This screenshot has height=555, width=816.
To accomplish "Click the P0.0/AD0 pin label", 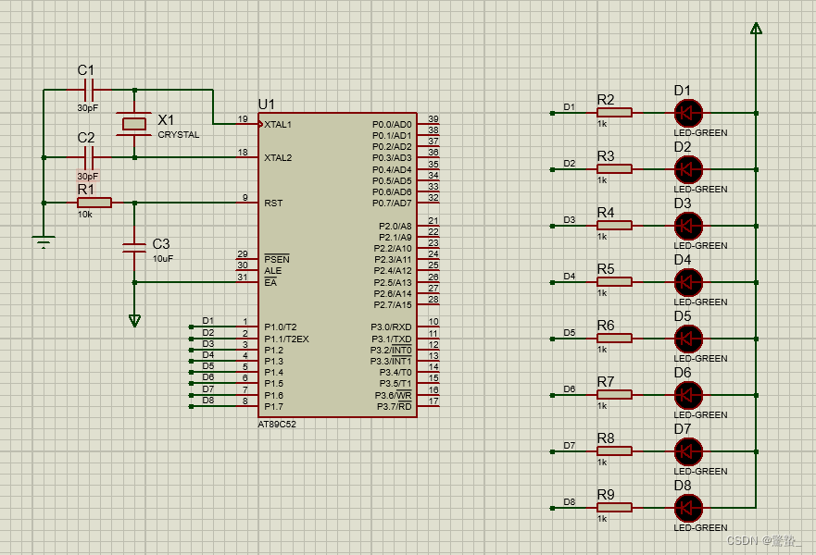I will [392, 125].
